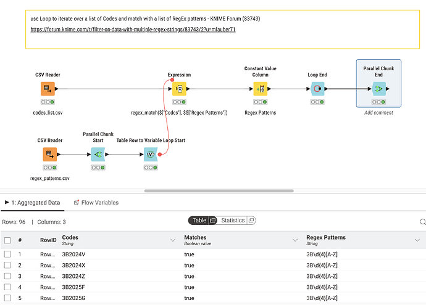Open the Matches column dropdown menu
Screen dimensions: 426x305
294,240
